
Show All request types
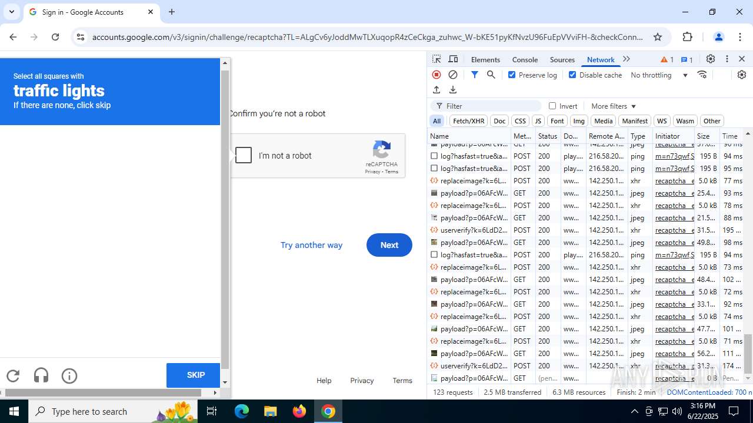pyautogui.click(x=437, y=121)
